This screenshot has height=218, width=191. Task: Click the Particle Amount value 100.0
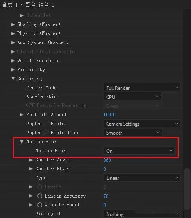(109, 115)
